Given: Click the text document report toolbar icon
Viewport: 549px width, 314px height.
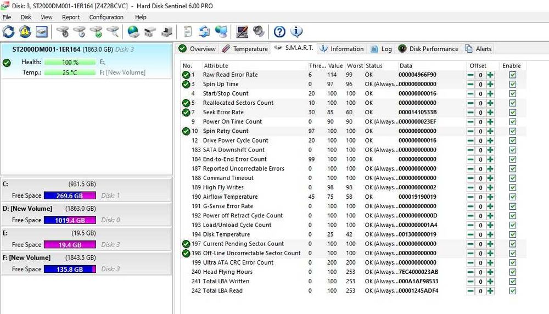Looking at the screenshot, I should [188, 32].
